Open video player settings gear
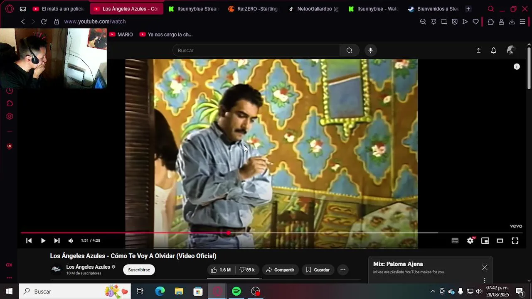Screen dimensions: 532x299 470,240
